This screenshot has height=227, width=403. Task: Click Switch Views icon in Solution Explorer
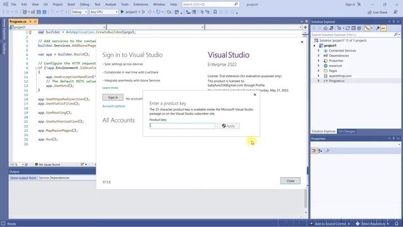(x=331, y=28)
